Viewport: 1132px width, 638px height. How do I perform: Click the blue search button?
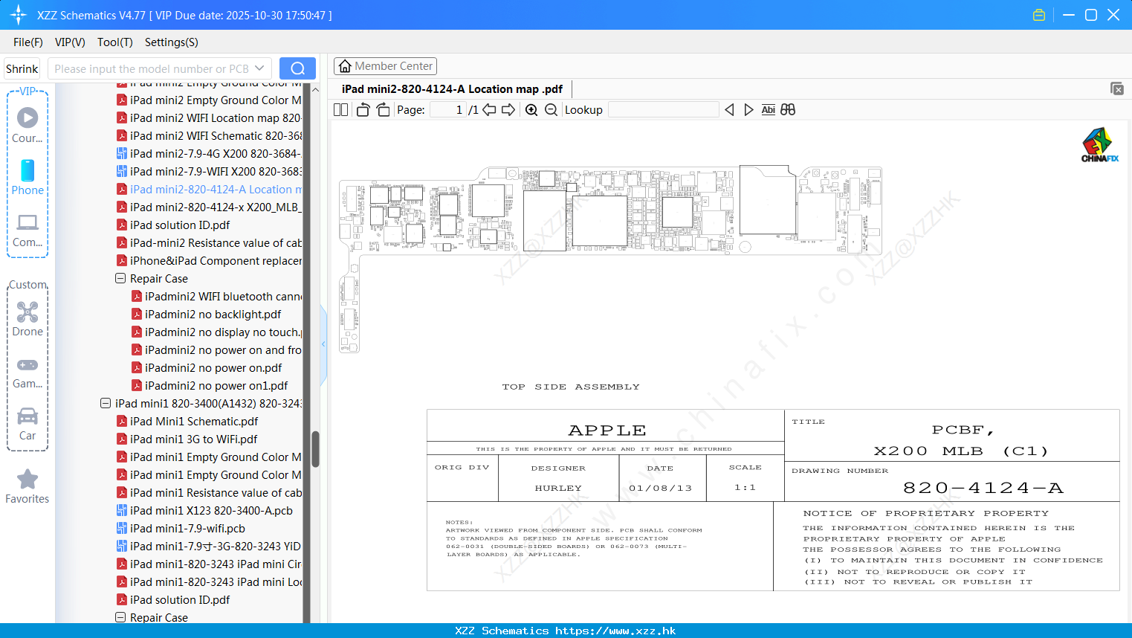click(297, 68)
